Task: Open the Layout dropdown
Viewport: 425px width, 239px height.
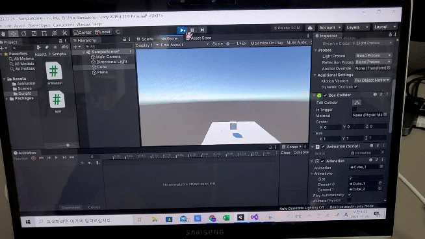Action: click(x=385, y=27)
